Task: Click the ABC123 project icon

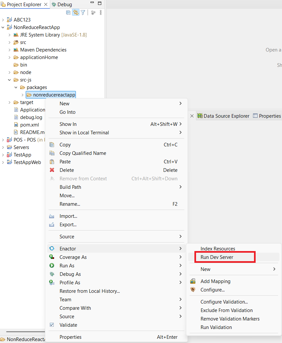Action: [9, 20]
